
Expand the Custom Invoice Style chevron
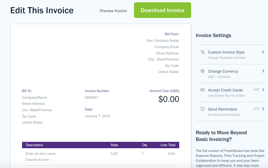tap(263, 52)
